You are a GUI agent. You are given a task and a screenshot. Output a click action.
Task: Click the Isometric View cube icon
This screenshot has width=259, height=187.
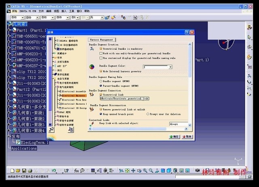tap(169, 171)
